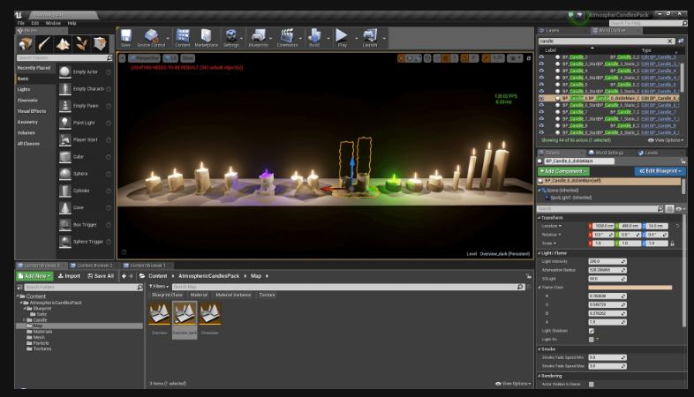The width and height of the screenshot is (694, 397).
Task: Select the Foliage mode icon
Action: 81,44
